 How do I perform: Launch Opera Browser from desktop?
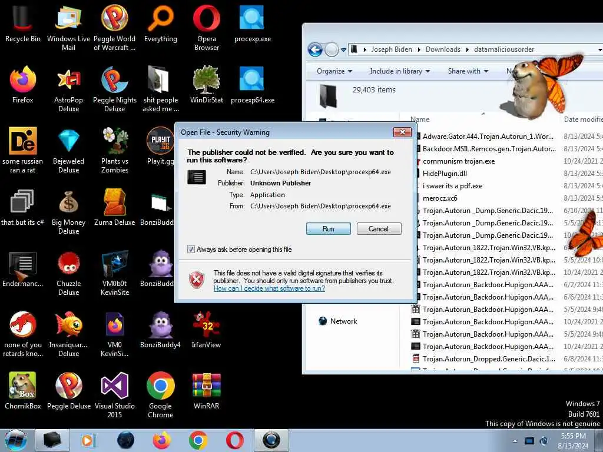pyautogui.click(x=207, y=28)
